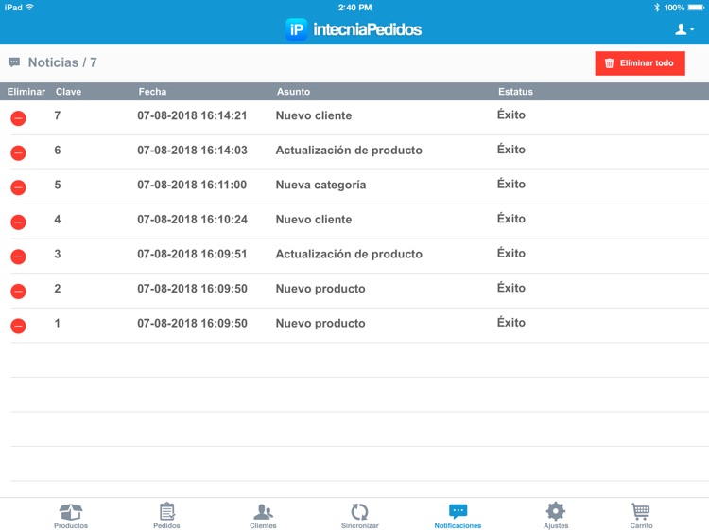
Task: Click Nuevo producto subject in row 2
Action: 320,289
